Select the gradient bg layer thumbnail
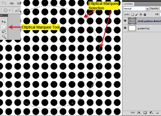Viewport: 161px width, 116px height. pyautogui.click(x=132, y=28)
